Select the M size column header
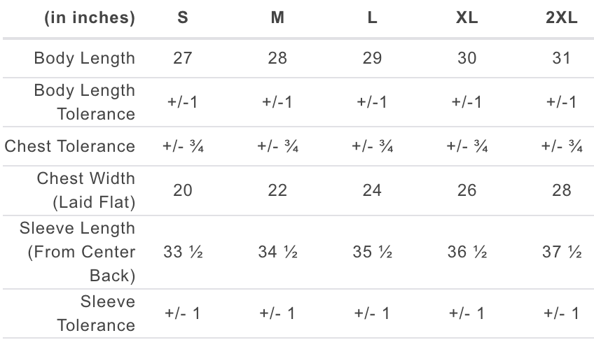The image size is (594, 340). (x=277, y=19)
